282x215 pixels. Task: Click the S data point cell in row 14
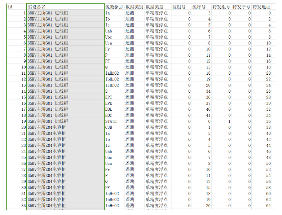[107, 91]
